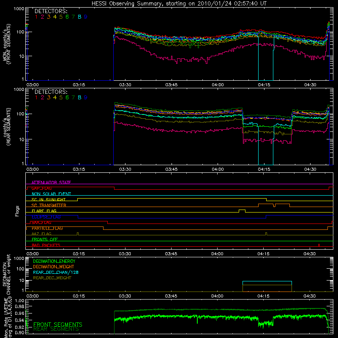Select detector number 3 in the front segments legend
Image resolution: width=338 pixels, height=338 pixels.
point(49,17)
